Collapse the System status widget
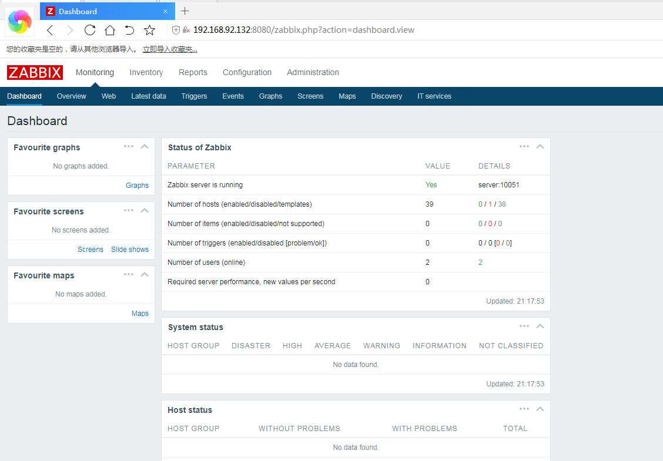Image resolution: width=663 pixels, height=461 pixels. tap(540, 326)
